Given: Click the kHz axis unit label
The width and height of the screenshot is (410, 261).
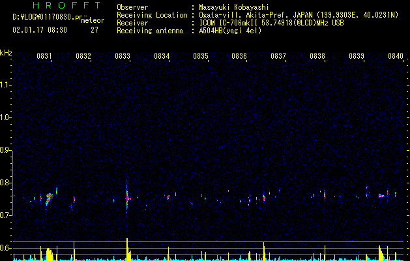Looking at the screenshot, I should coord(6,53).
